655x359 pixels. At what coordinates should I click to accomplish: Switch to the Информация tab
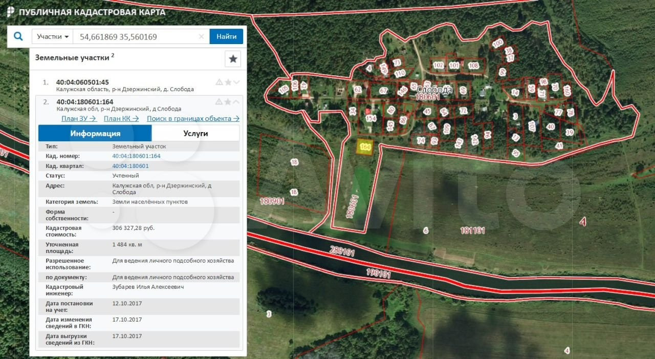point(95,133)
